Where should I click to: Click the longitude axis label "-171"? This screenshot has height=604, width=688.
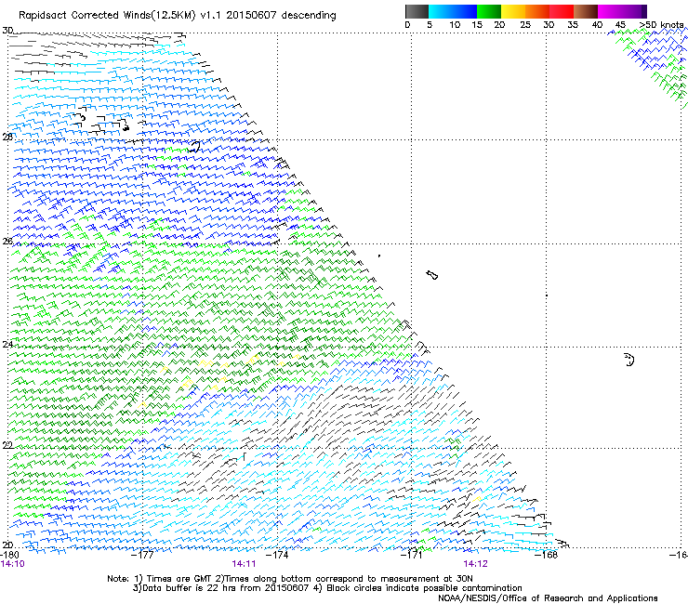412,555
